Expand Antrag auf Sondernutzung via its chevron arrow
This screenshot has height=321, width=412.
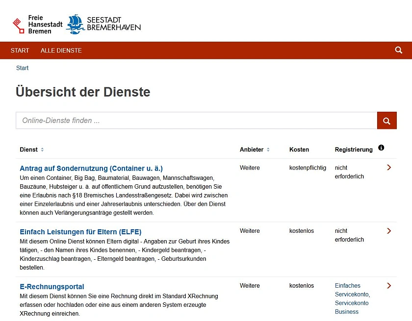pyautogui.click(x=389, y=167)
